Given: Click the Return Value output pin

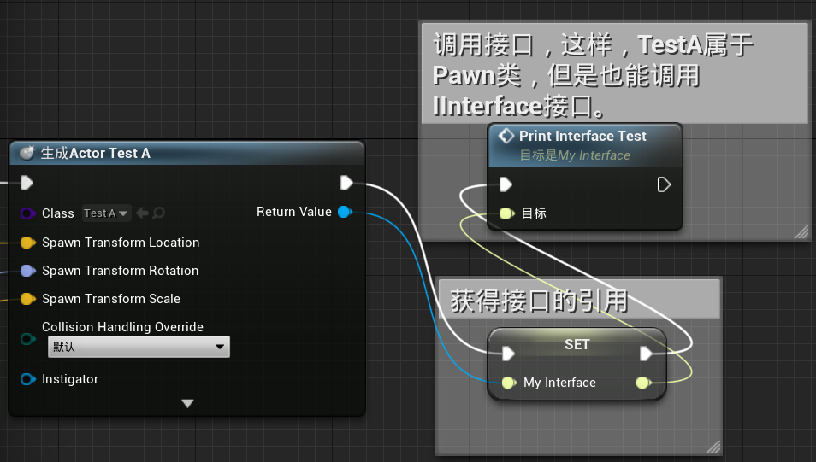Looking at the screenshot, I should tap(345, 212).
